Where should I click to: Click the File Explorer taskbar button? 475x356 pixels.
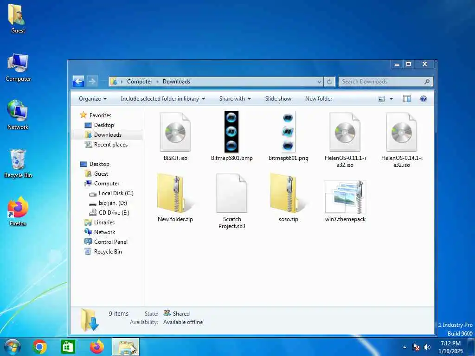(125, 347)
